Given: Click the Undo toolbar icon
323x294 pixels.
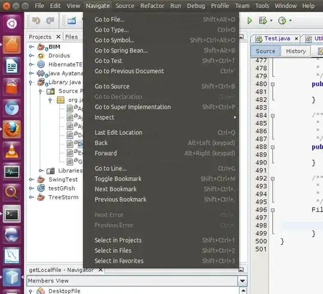Looking at the screenshot, I should (x=36, y=20).
